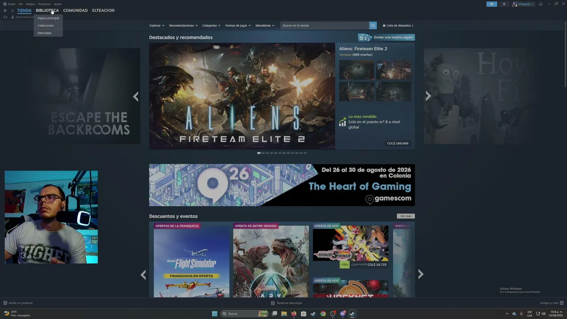
Task: Open Gestionar descargas
Action: click(287, 303)
